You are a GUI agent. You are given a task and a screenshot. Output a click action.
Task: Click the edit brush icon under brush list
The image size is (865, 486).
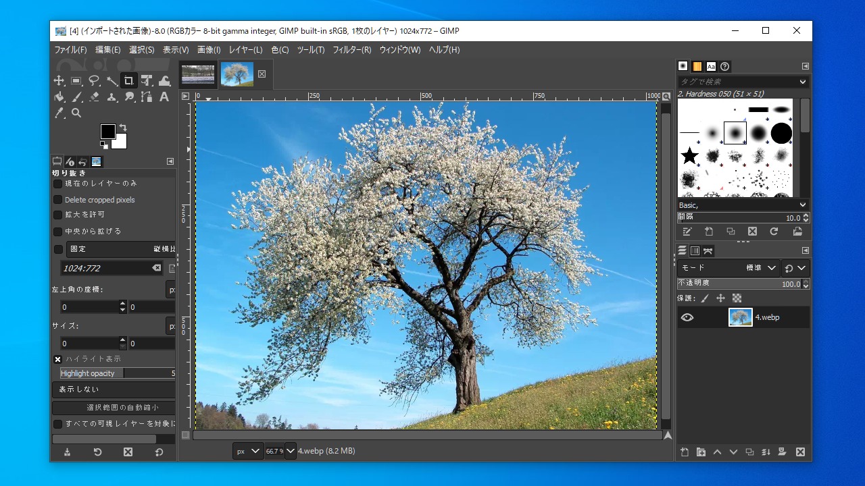[687, 232]
